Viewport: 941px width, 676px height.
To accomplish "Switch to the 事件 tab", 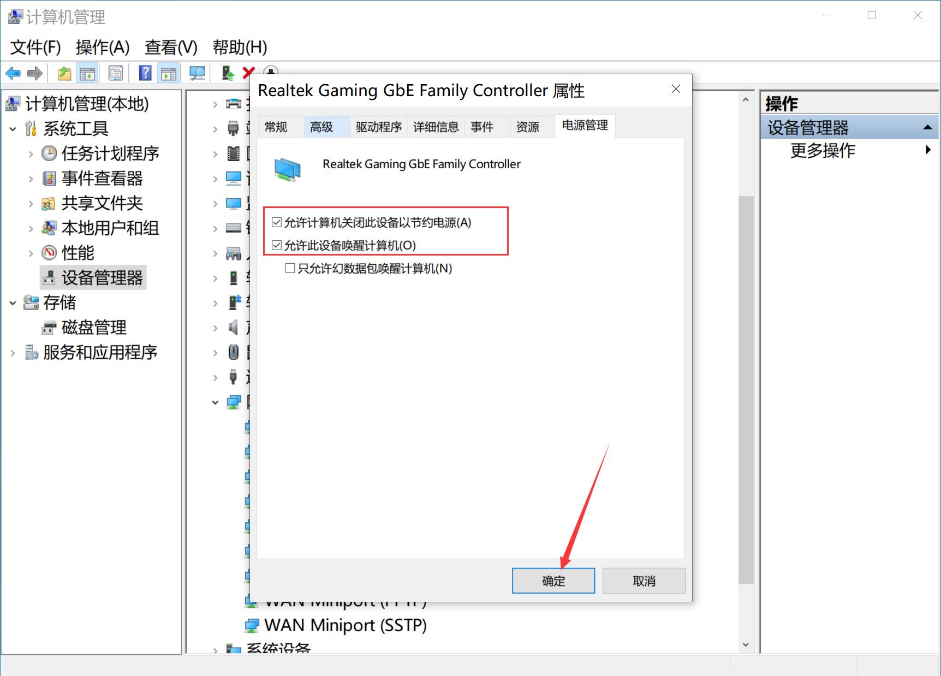I will pyautogui.click(x=487, y=127).
